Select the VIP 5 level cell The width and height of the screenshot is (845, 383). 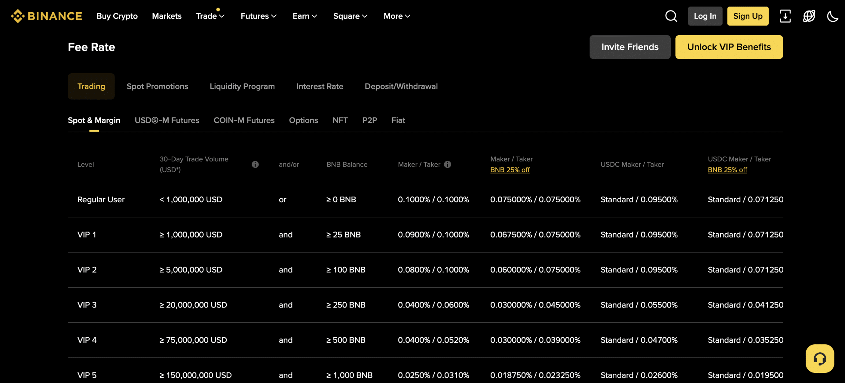coord(87,375)
